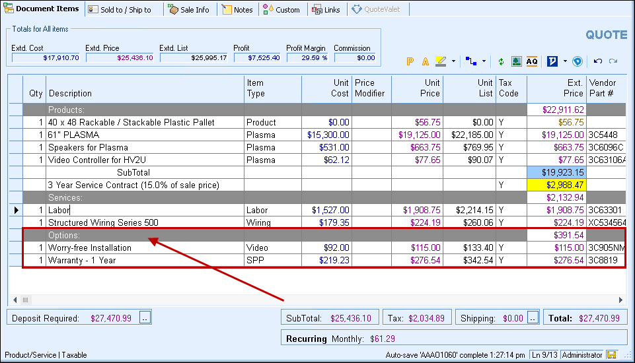
Task: Click the save disk icon in status bar
Action: click(x=612, y=355)
